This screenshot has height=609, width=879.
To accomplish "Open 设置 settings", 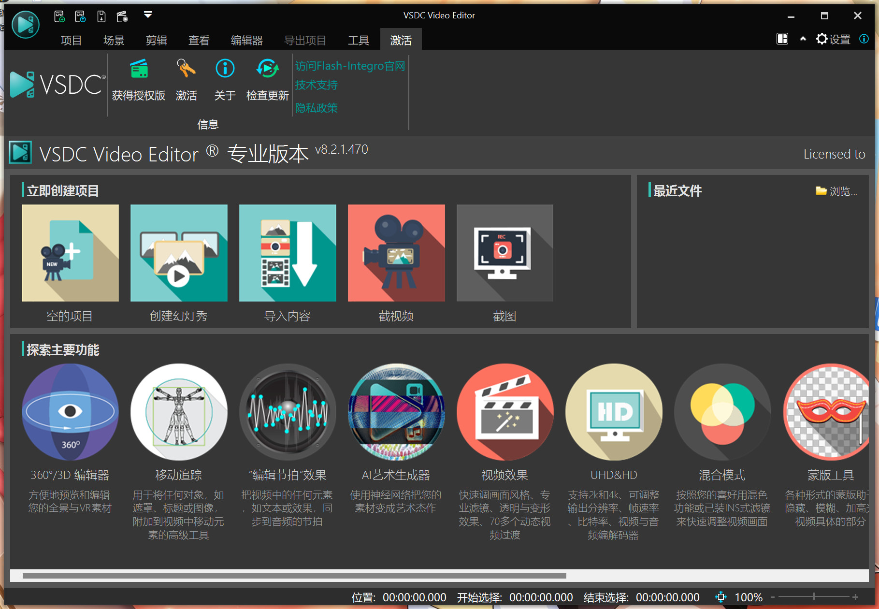I will 833,39.
